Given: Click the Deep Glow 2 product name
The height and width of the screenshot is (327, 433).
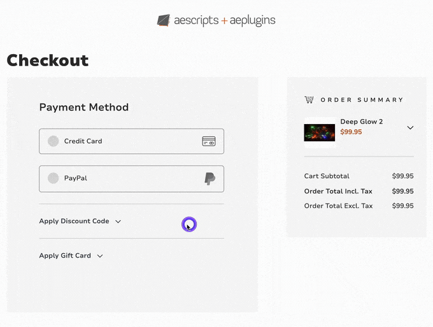Looking at the screenshot, I should [x=361, y=122].
